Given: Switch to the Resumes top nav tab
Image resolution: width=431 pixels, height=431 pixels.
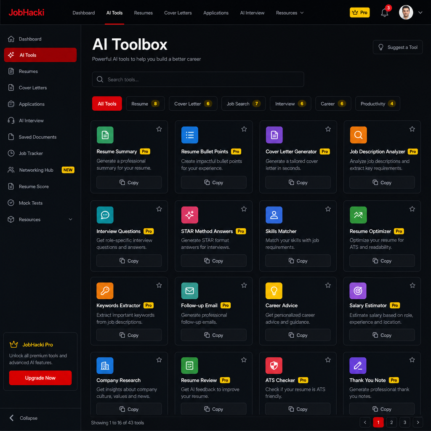Looking at the screenshot, I should [x=143, y=13].
